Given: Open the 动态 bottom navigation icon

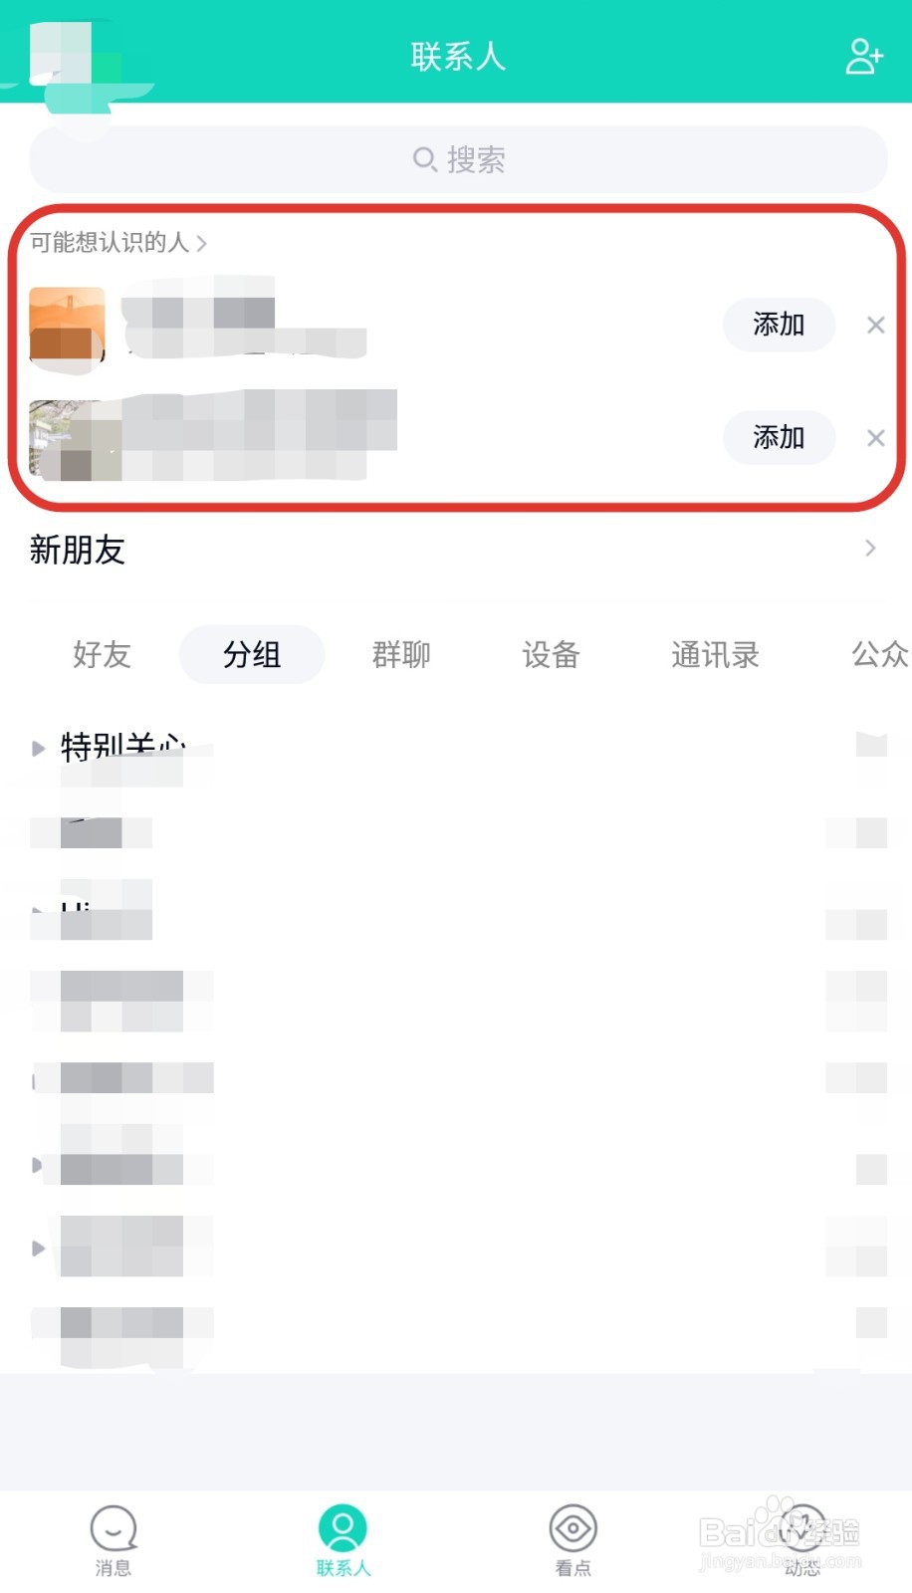Looking at the screenshot, I should [x=802, y=1528].
